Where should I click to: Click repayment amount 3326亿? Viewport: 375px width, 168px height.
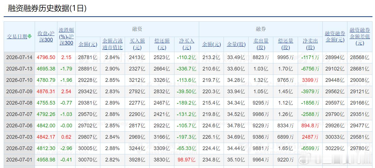(x=162, y=80)
